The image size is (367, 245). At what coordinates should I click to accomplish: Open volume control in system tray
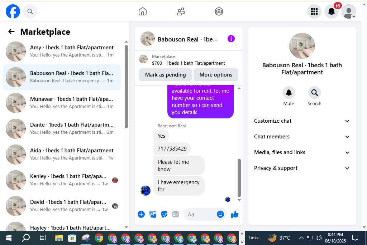click(318, 238)
